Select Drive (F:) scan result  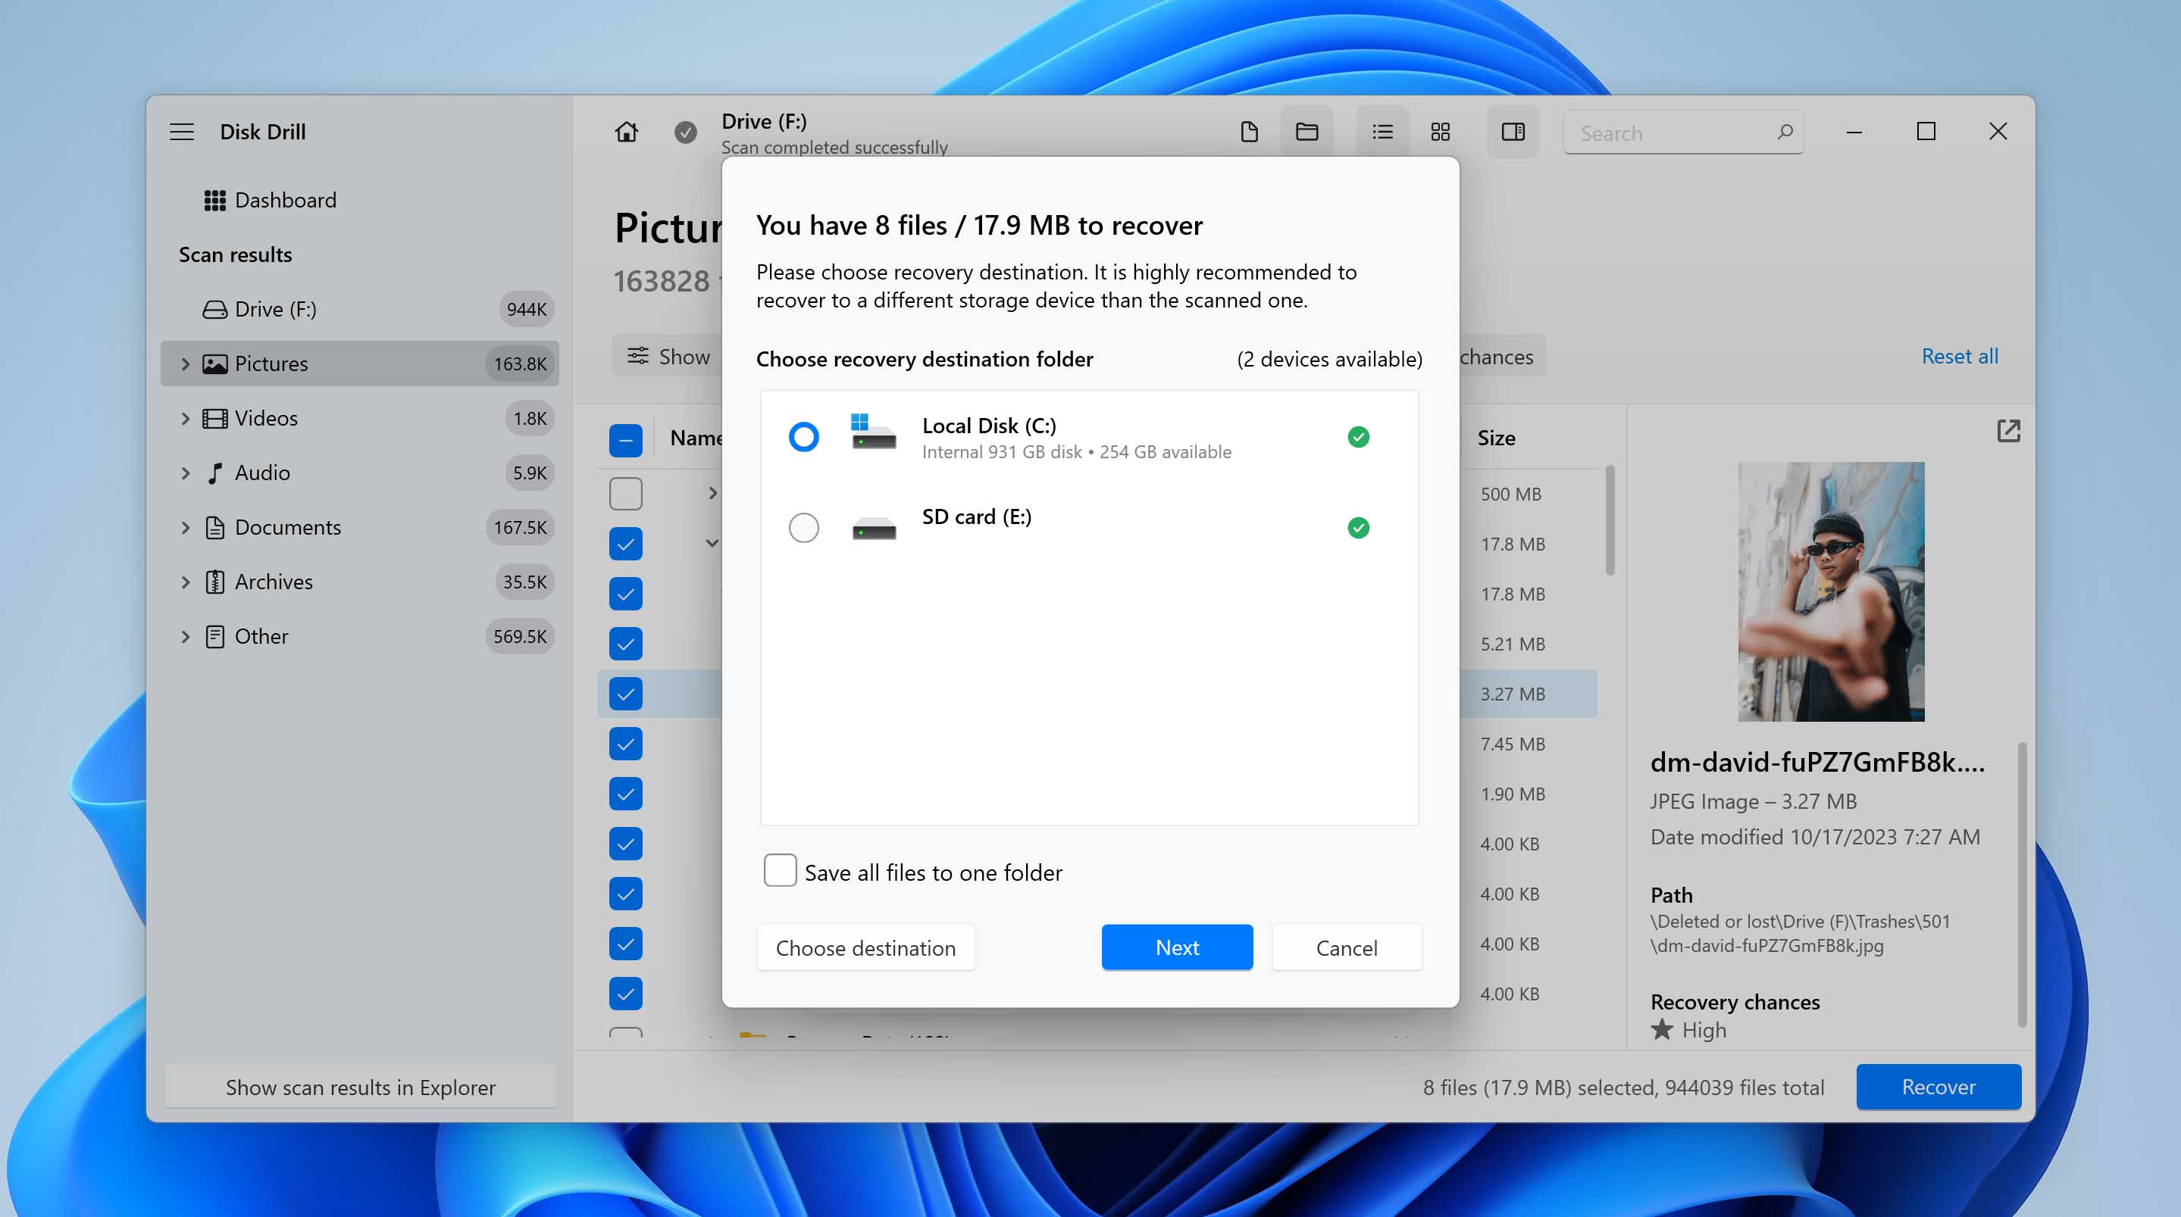click(x=359, y=310)
